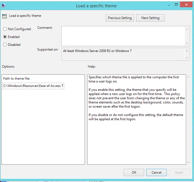Focus the Path to theme file field
Viewport: 194px width, 182px height.
coord(33,86)
